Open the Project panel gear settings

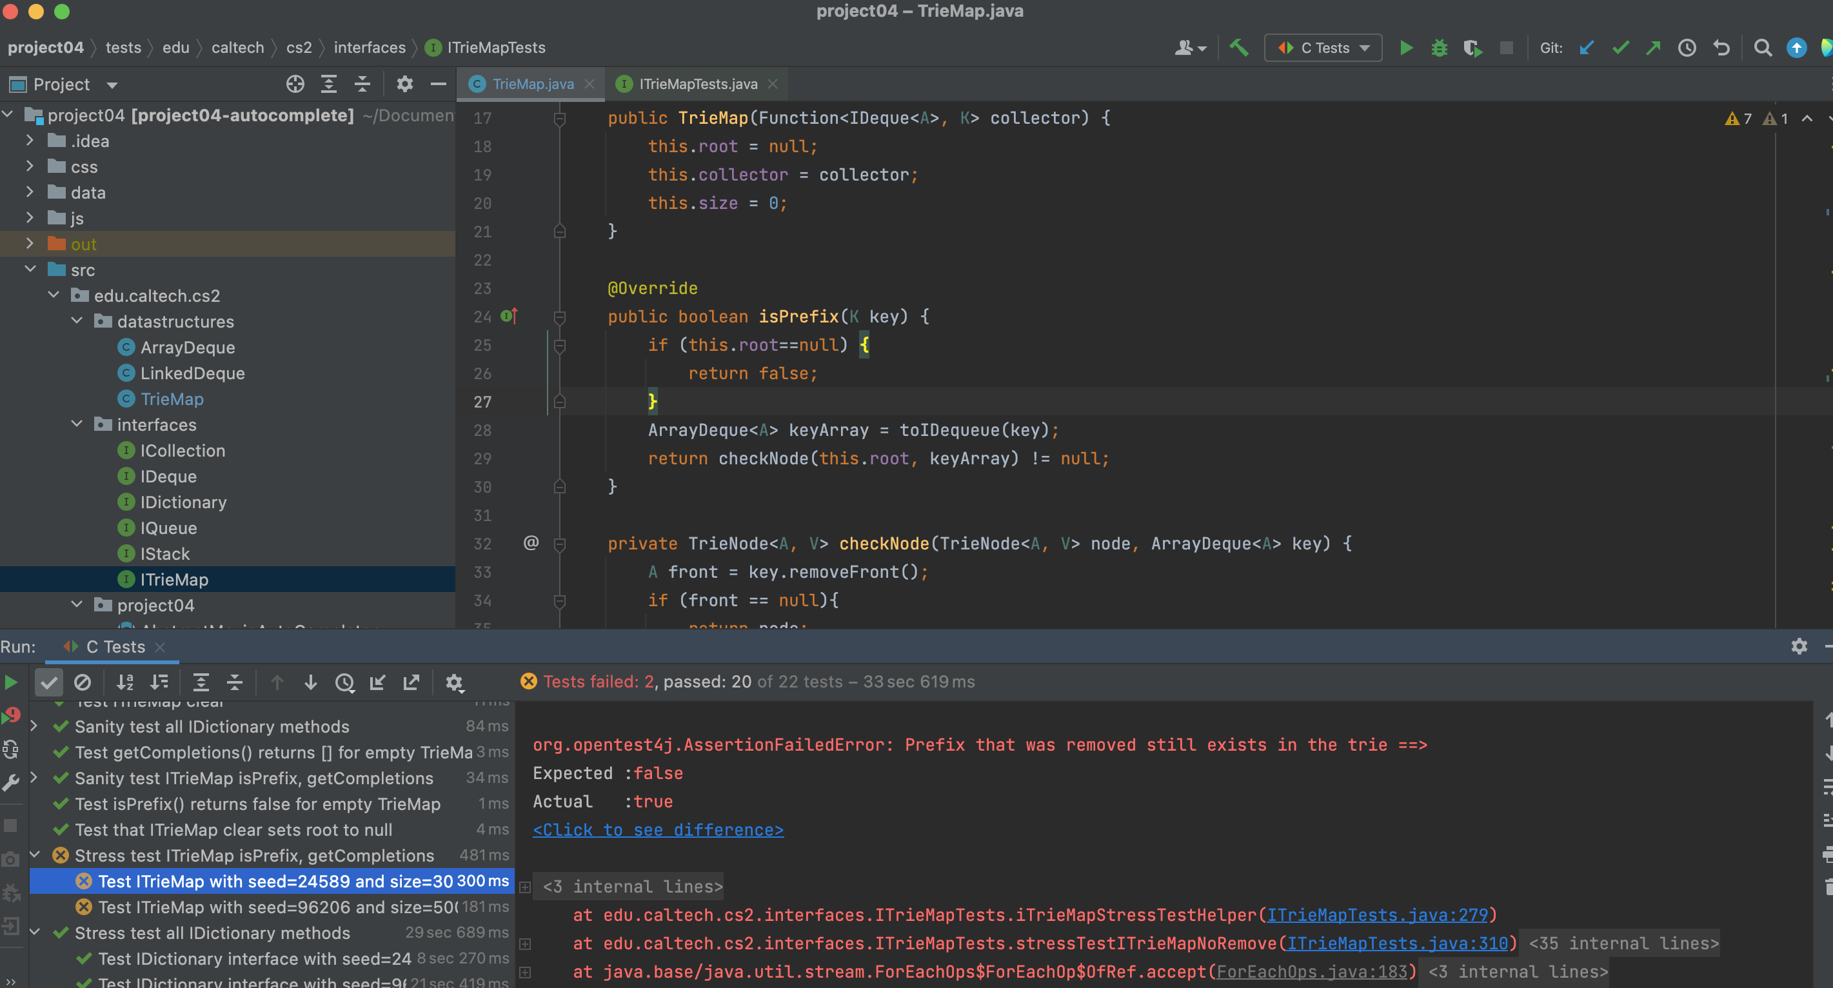pos(404,84)
